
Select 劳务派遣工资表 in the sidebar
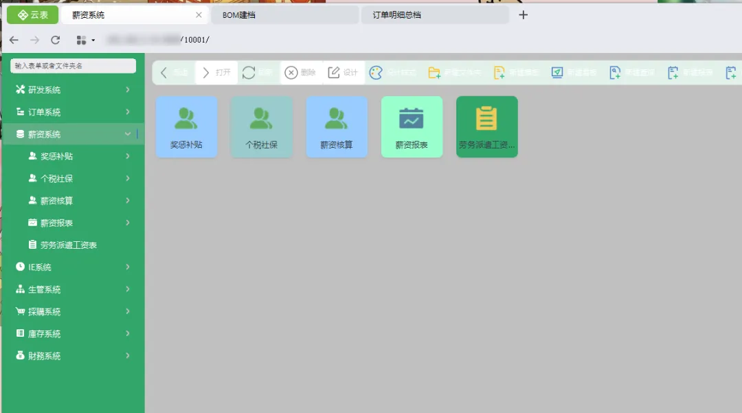pyautogui.click(x=74, y=245)
